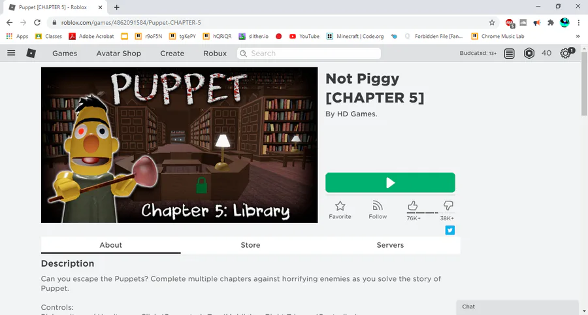The image size is (588, 315).
Task: Reload the page
Action: [x=37, y=22]
